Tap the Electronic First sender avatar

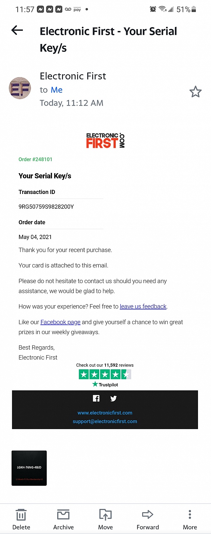pos(20,88)
